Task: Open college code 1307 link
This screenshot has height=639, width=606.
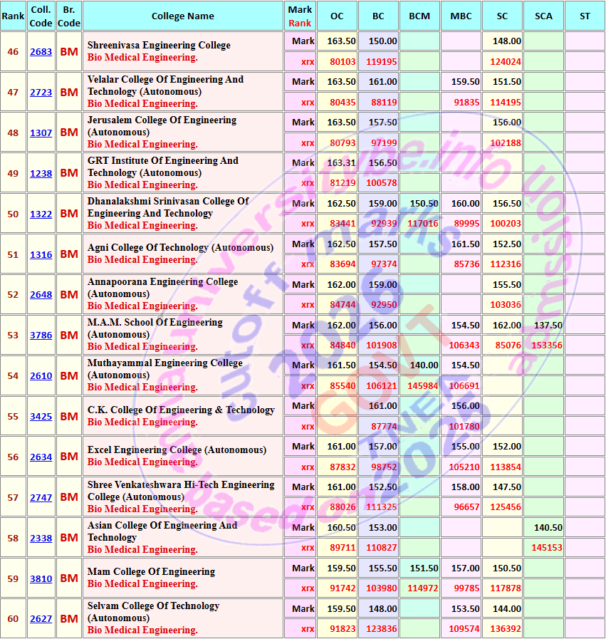Action: (x=41, y=133)
